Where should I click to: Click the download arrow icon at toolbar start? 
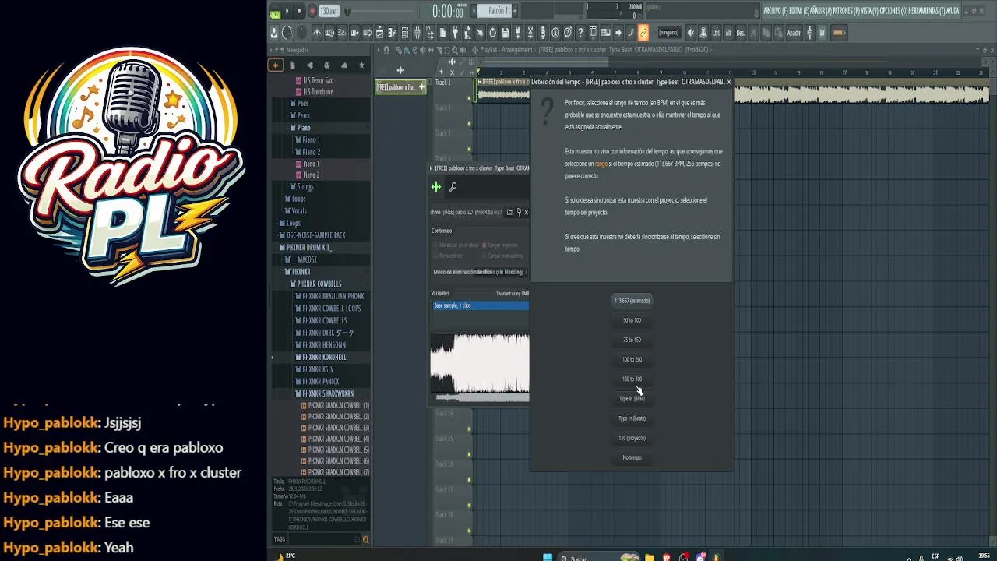tap(273, 33)
